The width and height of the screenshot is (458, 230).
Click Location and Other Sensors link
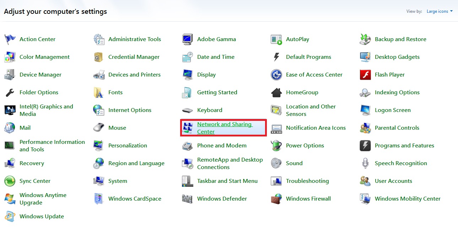(x=311, y=110)
